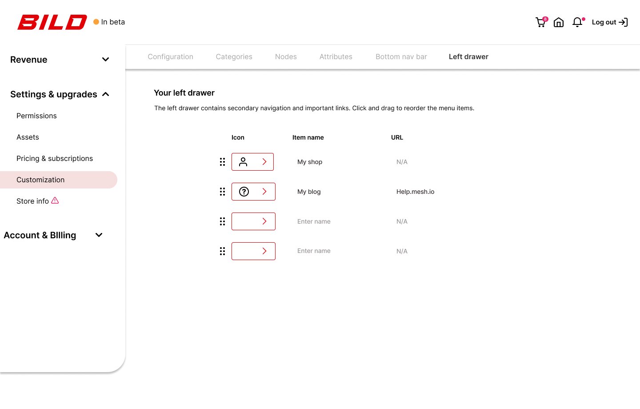
Task: Click the question mark icon for My blog
Action: pyautogui.click(x=244, y=192)
